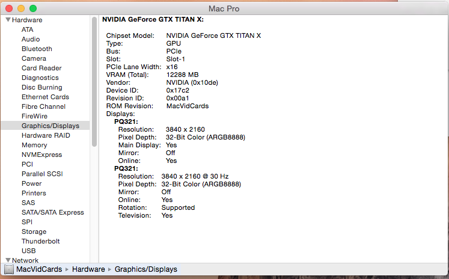Select Ethernet Cards entry
The height and width of the screenshot is (279, 449).
tap(45, 97)
